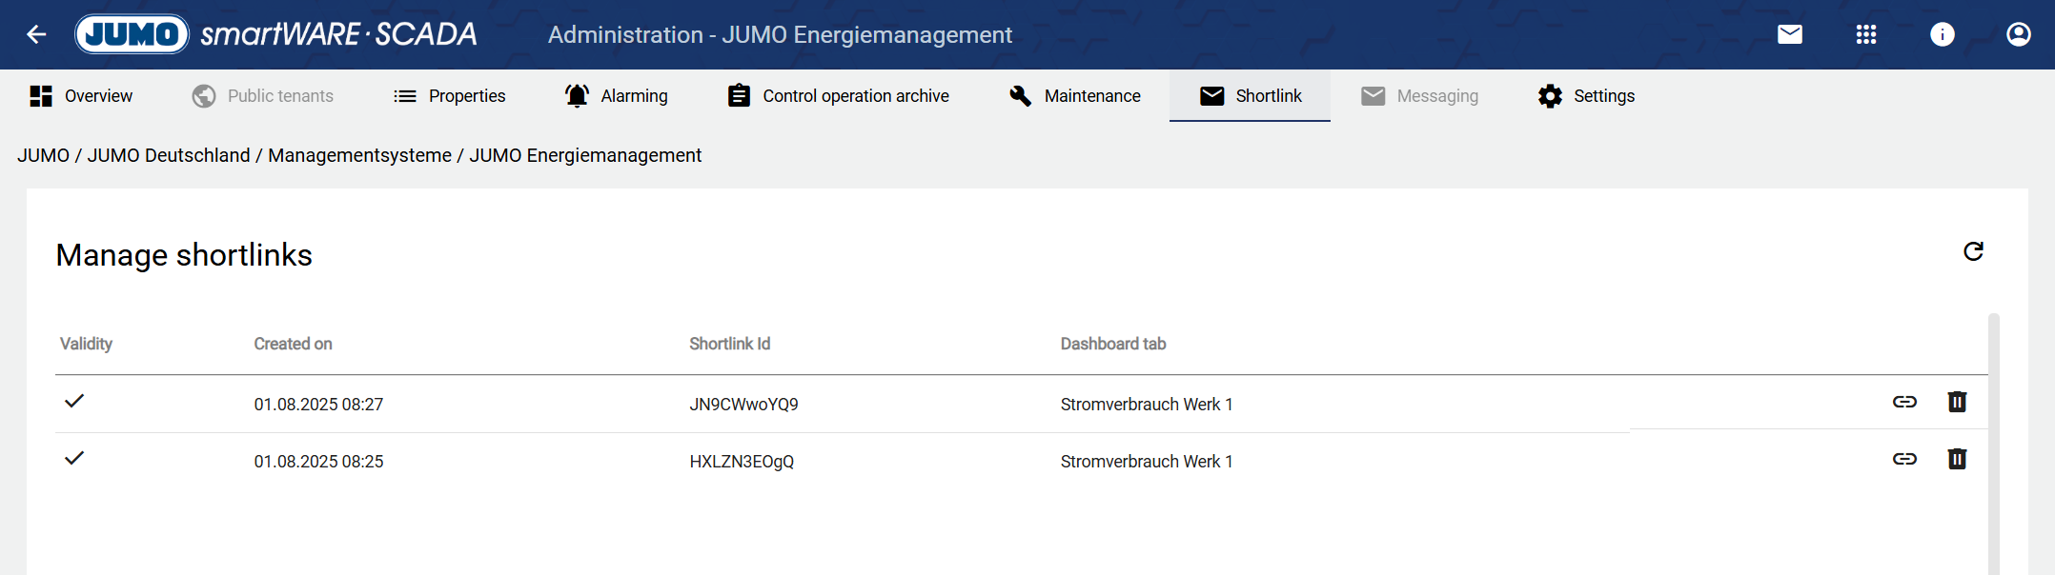Open the Settings tab
This screenshot has width=2055, height=575.
point(1586,96)
